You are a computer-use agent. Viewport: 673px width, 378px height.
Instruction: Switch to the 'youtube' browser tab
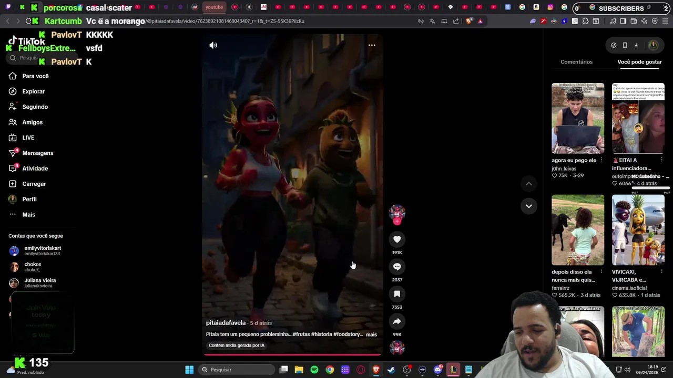coord(214,7)
